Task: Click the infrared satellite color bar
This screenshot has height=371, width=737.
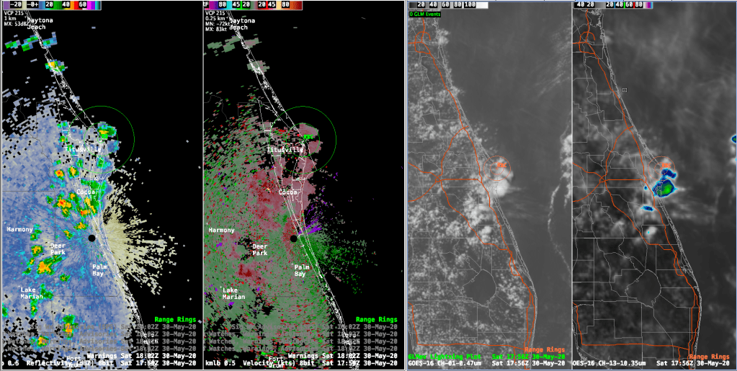Action: click(614, 5)
